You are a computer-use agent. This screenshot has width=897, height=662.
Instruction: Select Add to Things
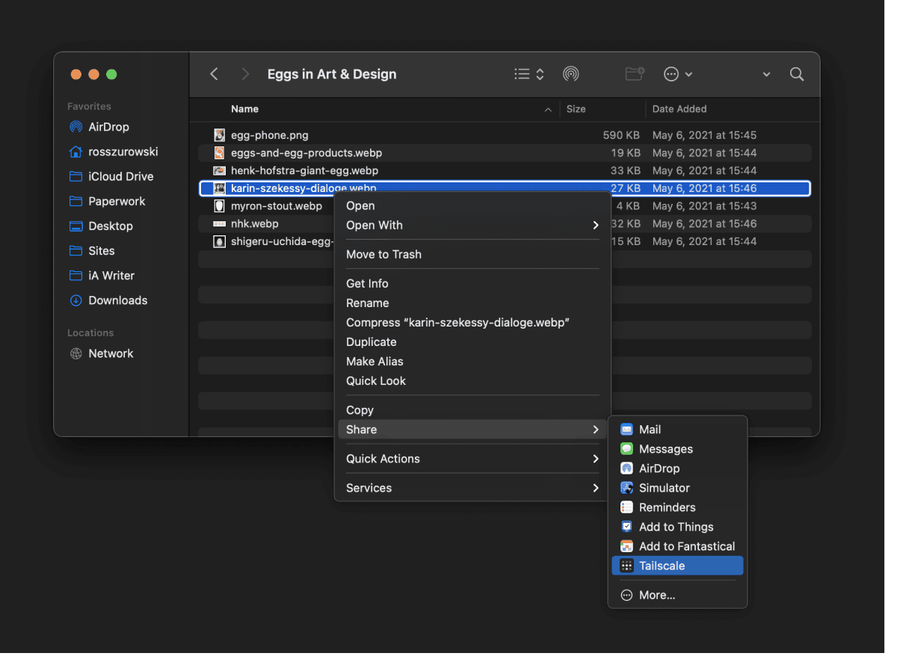tap(675, 526)
